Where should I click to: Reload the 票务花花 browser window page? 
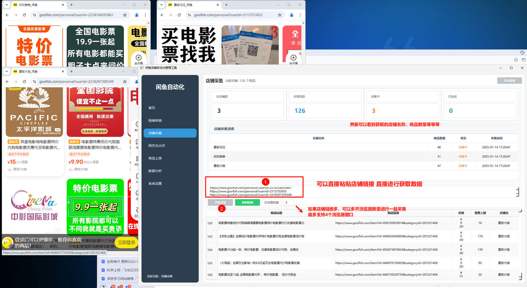click(179, 15)
